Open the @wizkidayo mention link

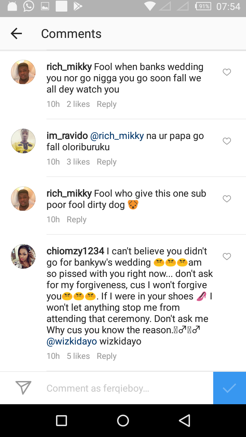coord(71,341)
